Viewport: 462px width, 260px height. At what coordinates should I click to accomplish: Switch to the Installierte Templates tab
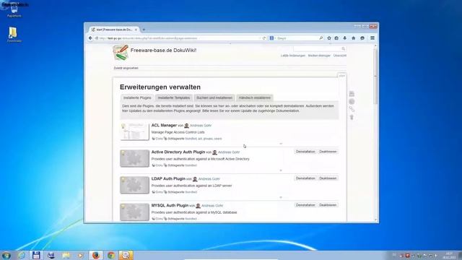point(174,97)
